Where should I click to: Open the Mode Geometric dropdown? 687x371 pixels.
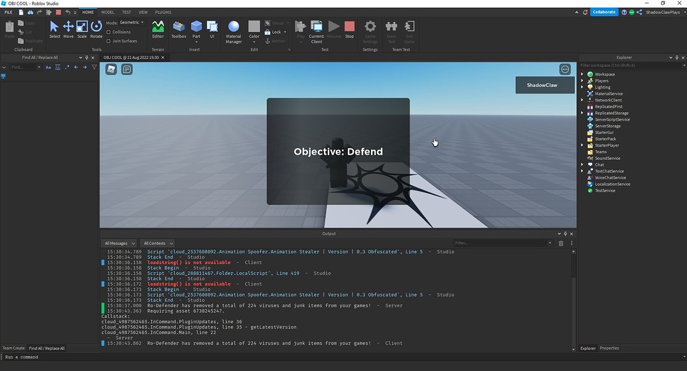[x=132, y=23]
